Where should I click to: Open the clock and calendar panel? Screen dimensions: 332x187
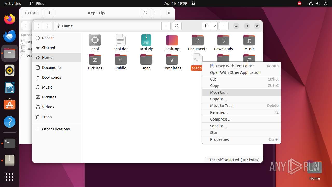click(x=176, y=3)
